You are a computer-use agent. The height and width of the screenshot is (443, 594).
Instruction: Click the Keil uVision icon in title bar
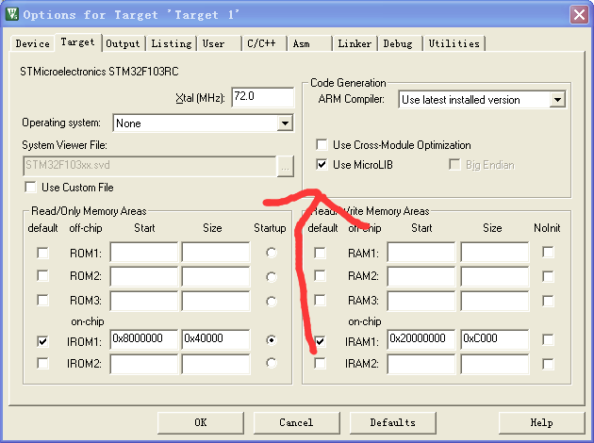pos(11,14)
